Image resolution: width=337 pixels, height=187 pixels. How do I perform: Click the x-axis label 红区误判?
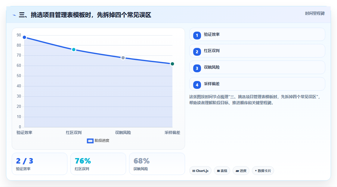pos(74,132)
